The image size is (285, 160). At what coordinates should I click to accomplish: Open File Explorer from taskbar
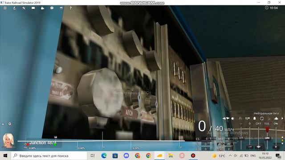coord(171,156)
